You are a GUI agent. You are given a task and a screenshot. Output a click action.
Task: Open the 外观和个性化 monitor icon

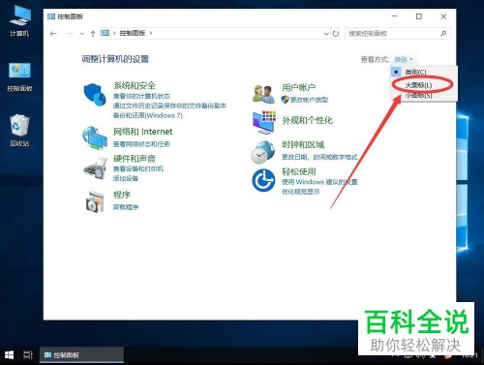[264, 123]
